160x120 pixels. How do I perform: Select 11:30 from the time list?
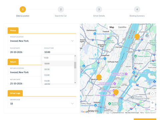coord(58,81)
